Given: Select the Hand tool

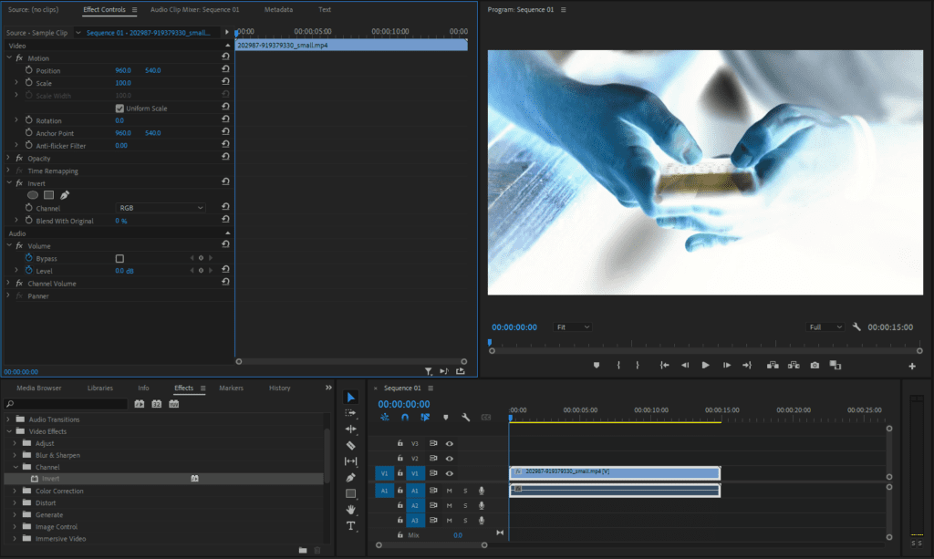Looking at the screenshot, I should pyautogui.click(x=351, y=509).
